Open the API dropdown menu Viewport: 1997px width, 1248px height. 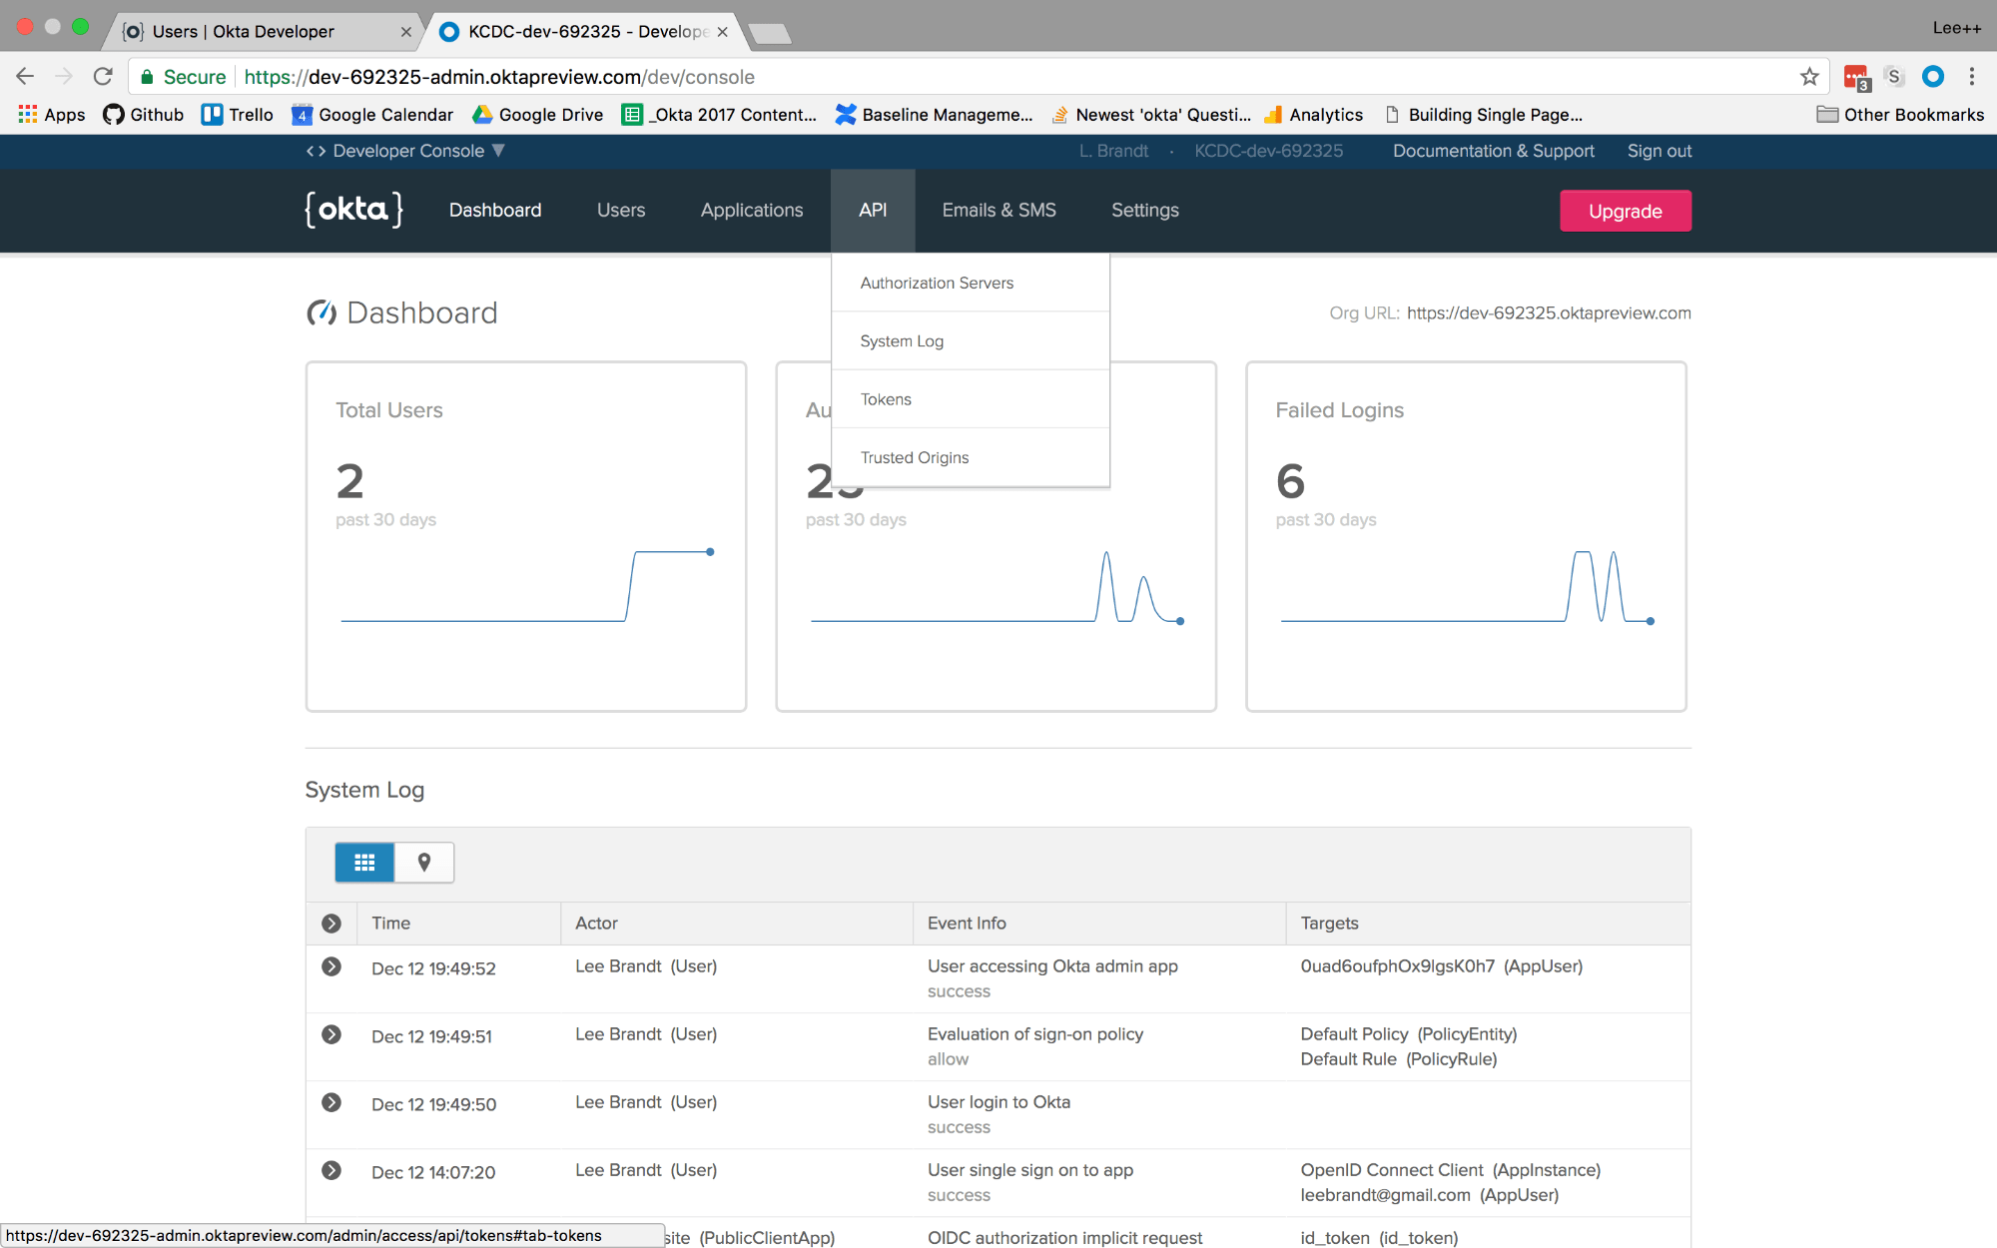(x=873, y=210)
